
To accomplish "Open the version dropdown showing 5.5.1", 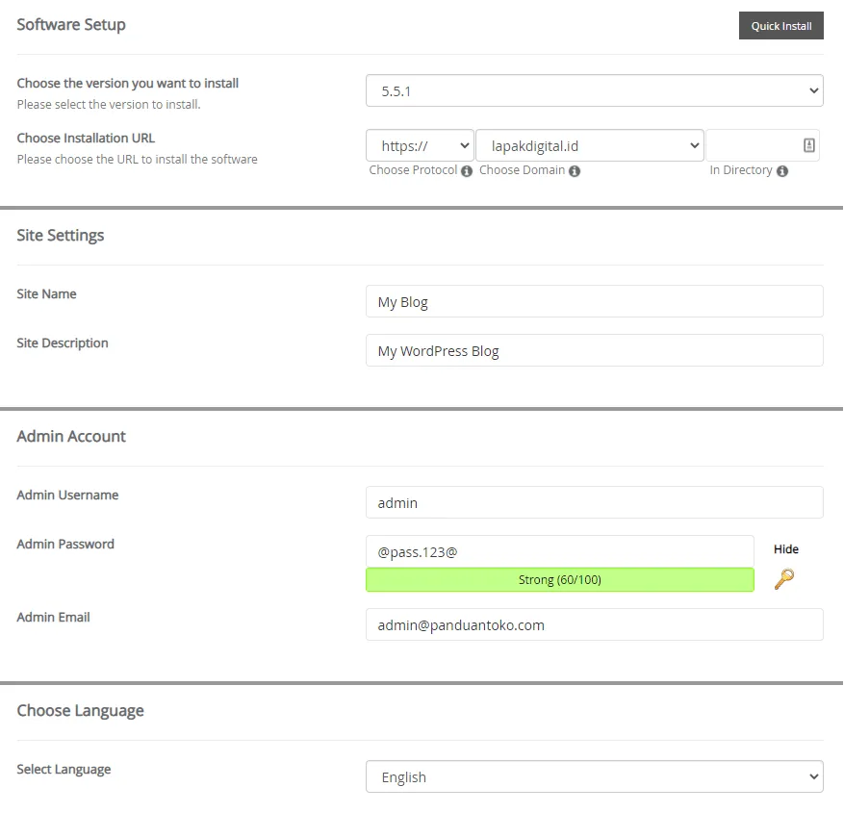I will click(594, 89).
